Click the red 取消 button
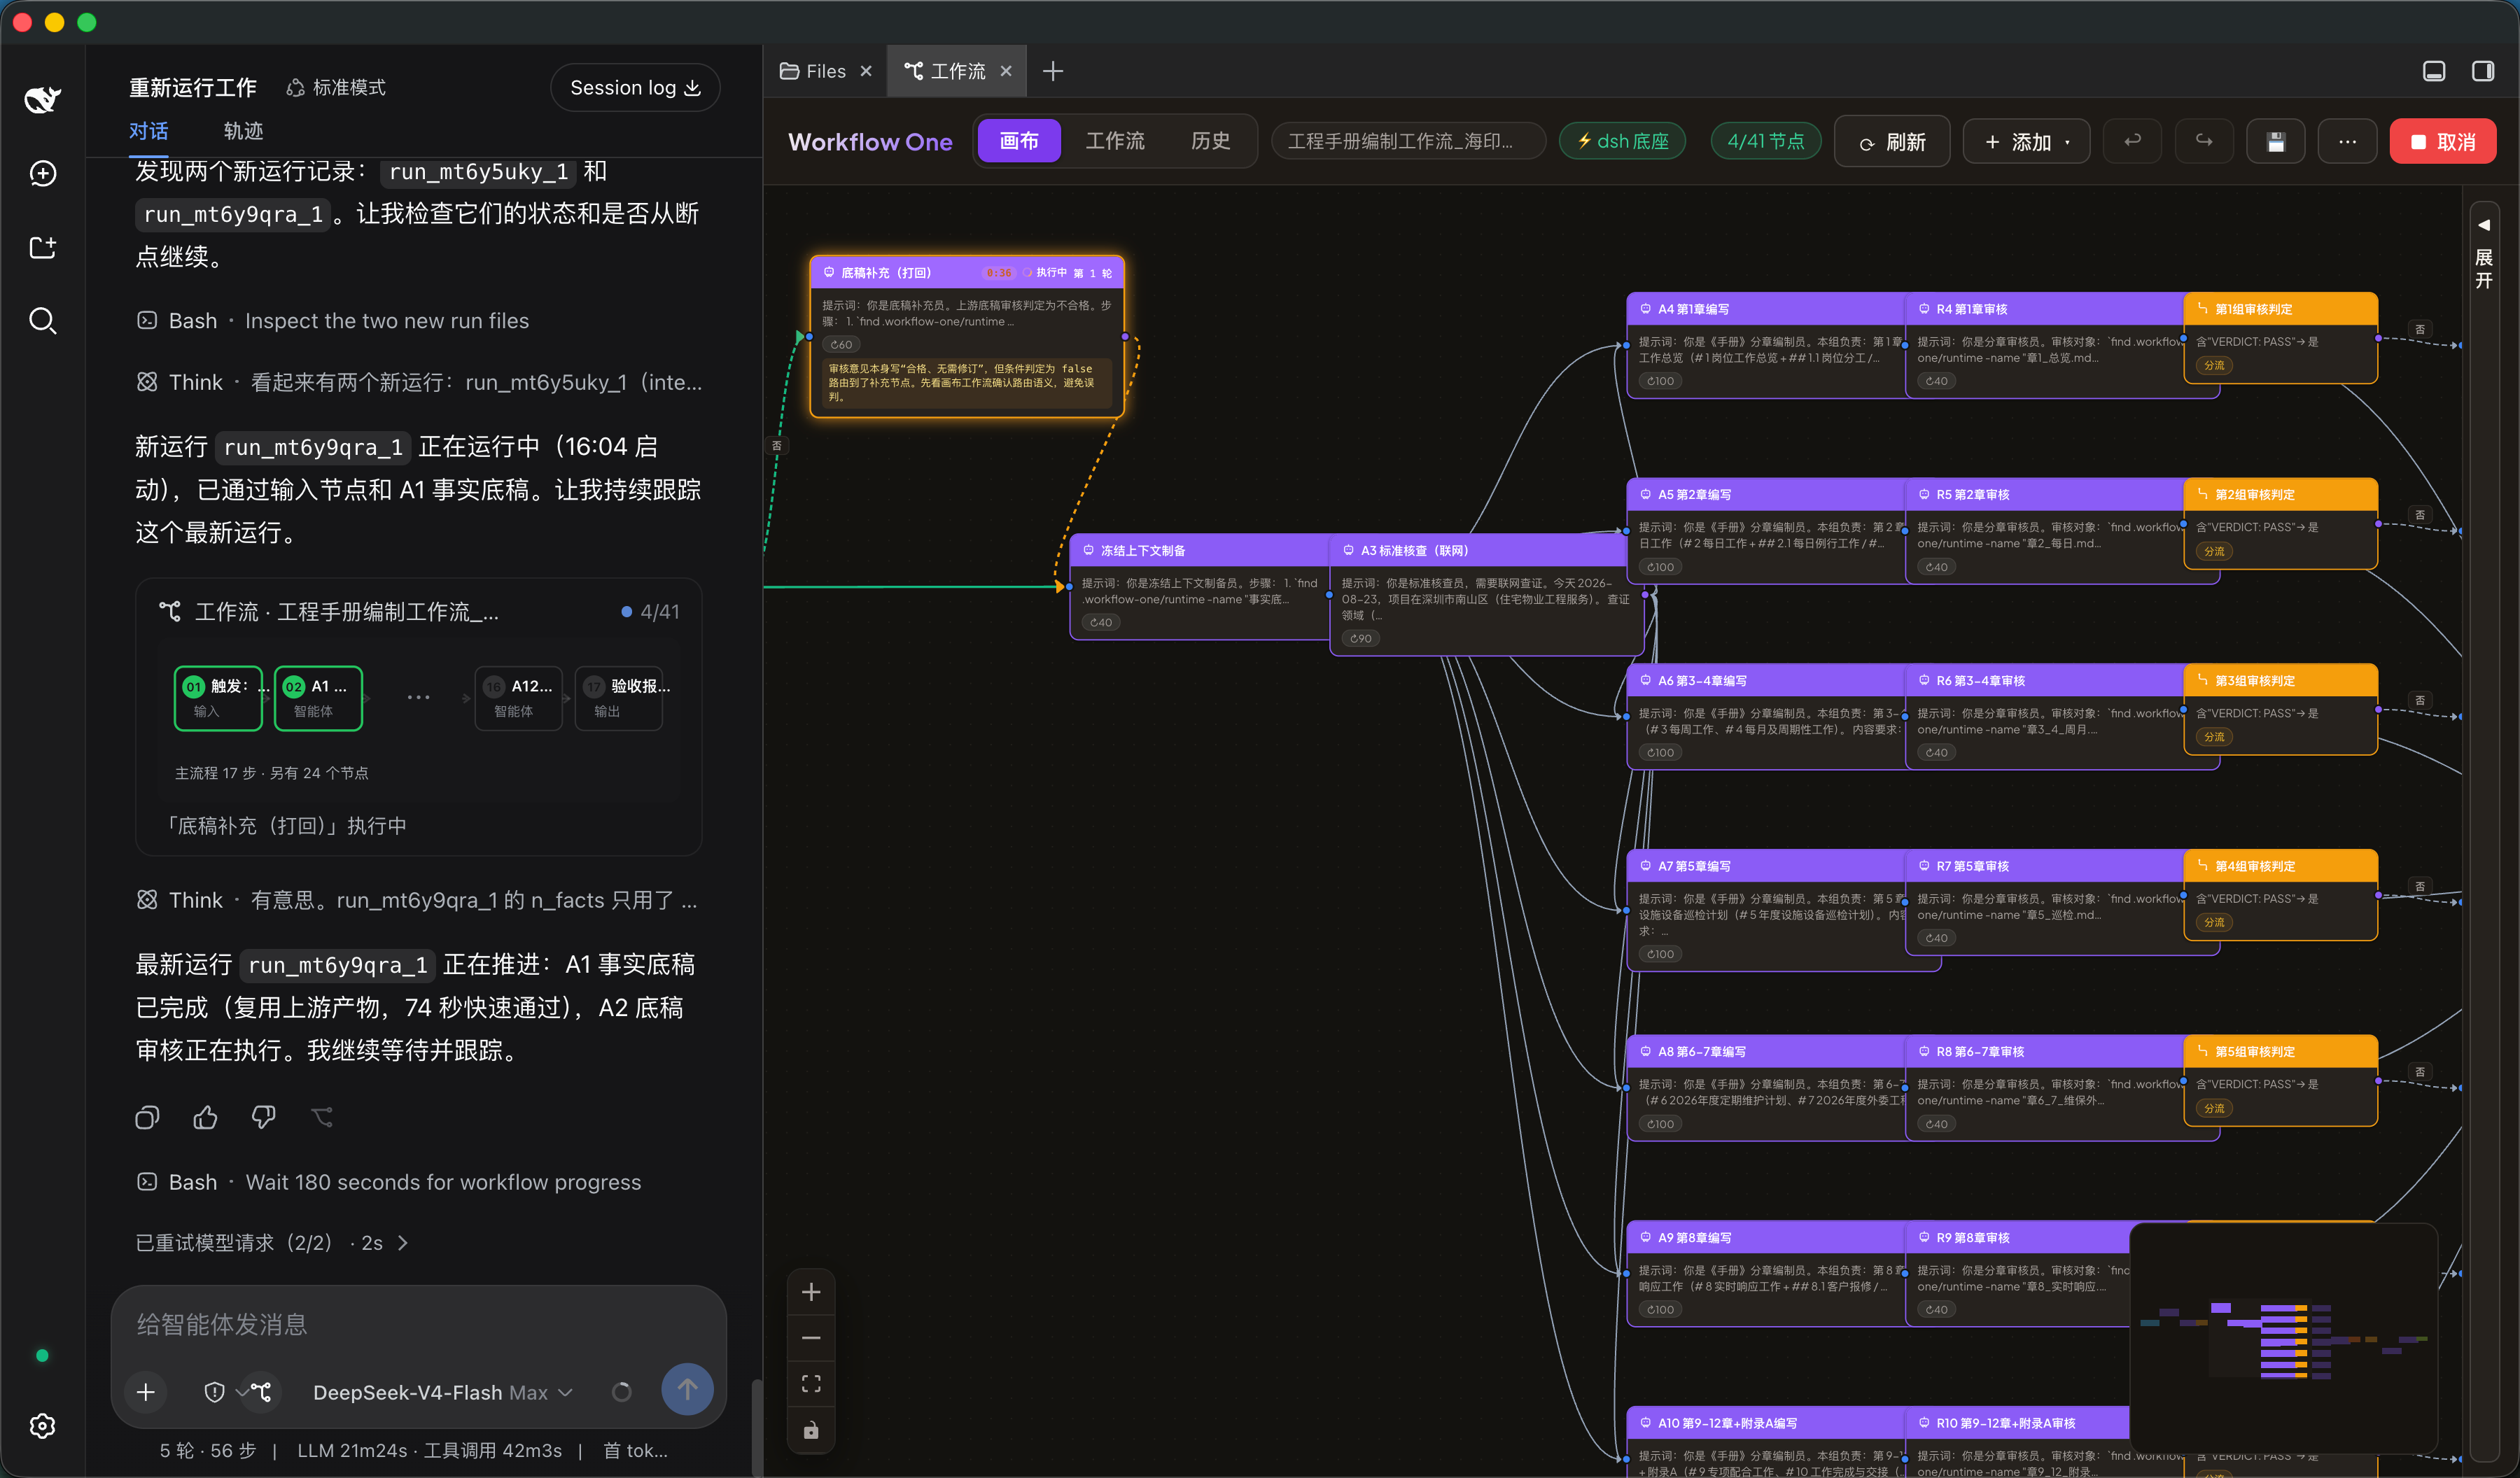 [x=2442, y=141]
